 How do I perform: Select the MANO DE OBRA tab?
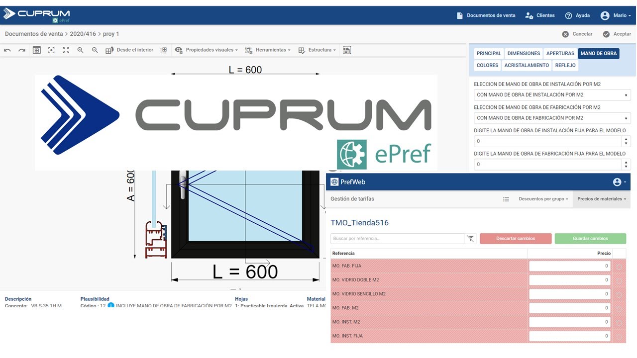tap(599, 54)
